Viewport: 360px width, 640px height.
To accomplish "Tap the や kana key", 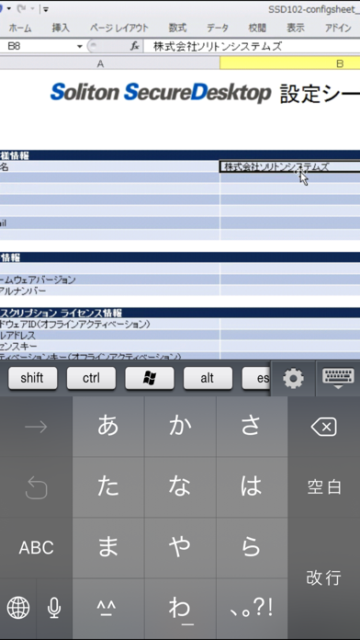I will pyautogui.click(x=180, y=548).
